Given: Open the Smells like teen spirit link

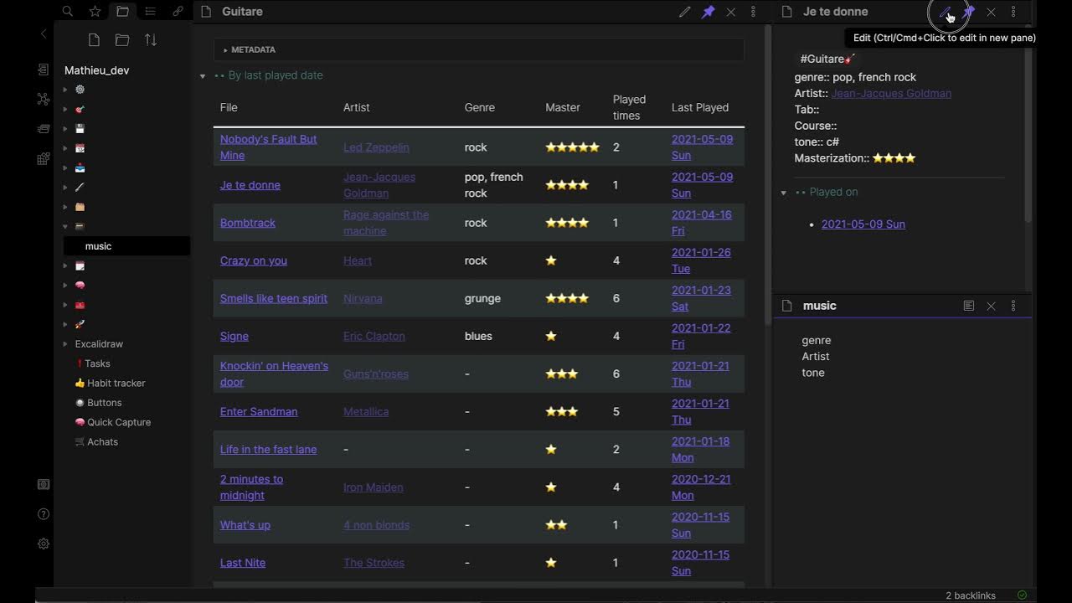Looking at the screenshot, I should point(274,298).
